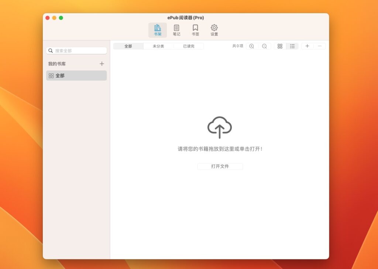Click 打开文件 to open a book

[x=220, y=166]
